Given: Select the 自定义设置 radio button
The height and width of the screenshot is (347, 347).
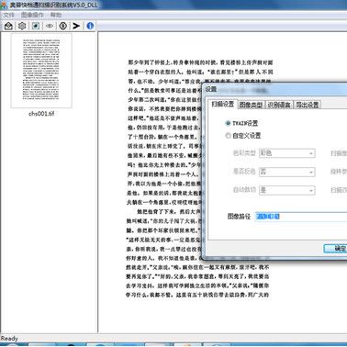Looking at the screenshot, I should click(x=228, y=135).
